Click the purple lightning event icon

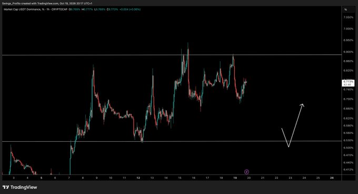click(246, 172)
